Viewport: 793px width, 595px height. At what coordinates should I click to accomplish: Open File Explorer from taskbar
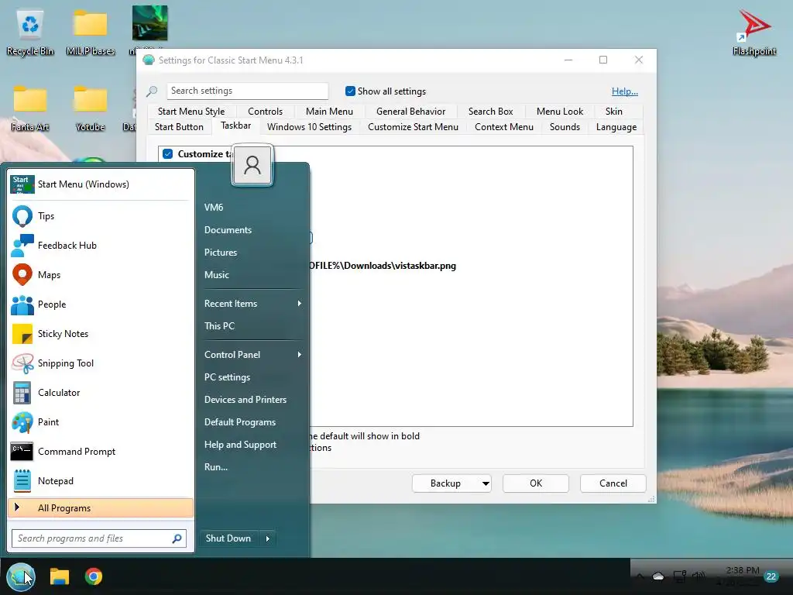tap(59, 576)
